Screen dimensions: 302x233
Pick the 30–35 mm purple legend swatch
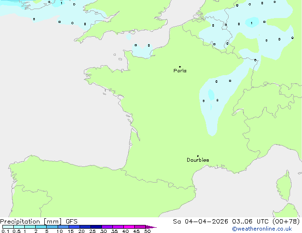107,227
